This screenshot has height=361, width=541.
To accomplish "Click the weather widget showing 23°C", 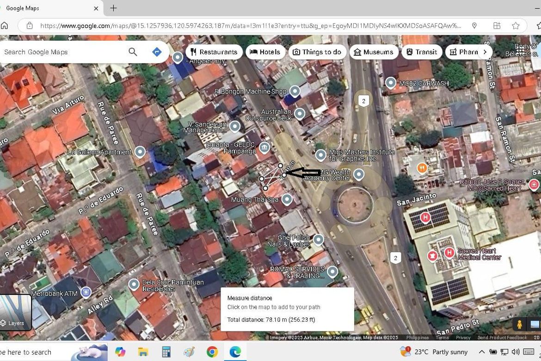I will pyautogui.click(x=434, y=352).
